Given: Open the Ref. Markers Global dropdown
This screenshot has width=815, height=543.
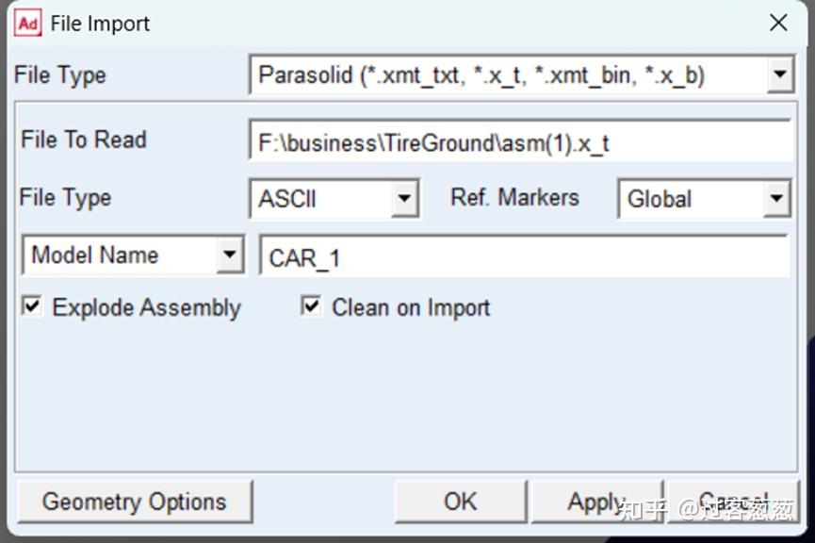Looking at the screenshot, I should point(776,198).
